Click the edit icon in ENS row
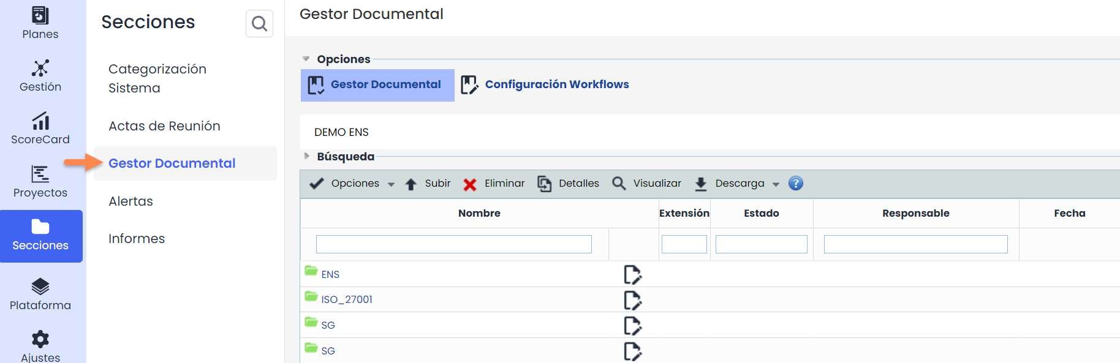The width and height of the screenshot is (1120, 363). coord(632,275)
